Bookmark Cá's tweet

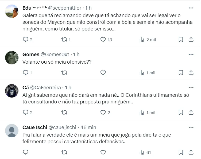[181, 113]
